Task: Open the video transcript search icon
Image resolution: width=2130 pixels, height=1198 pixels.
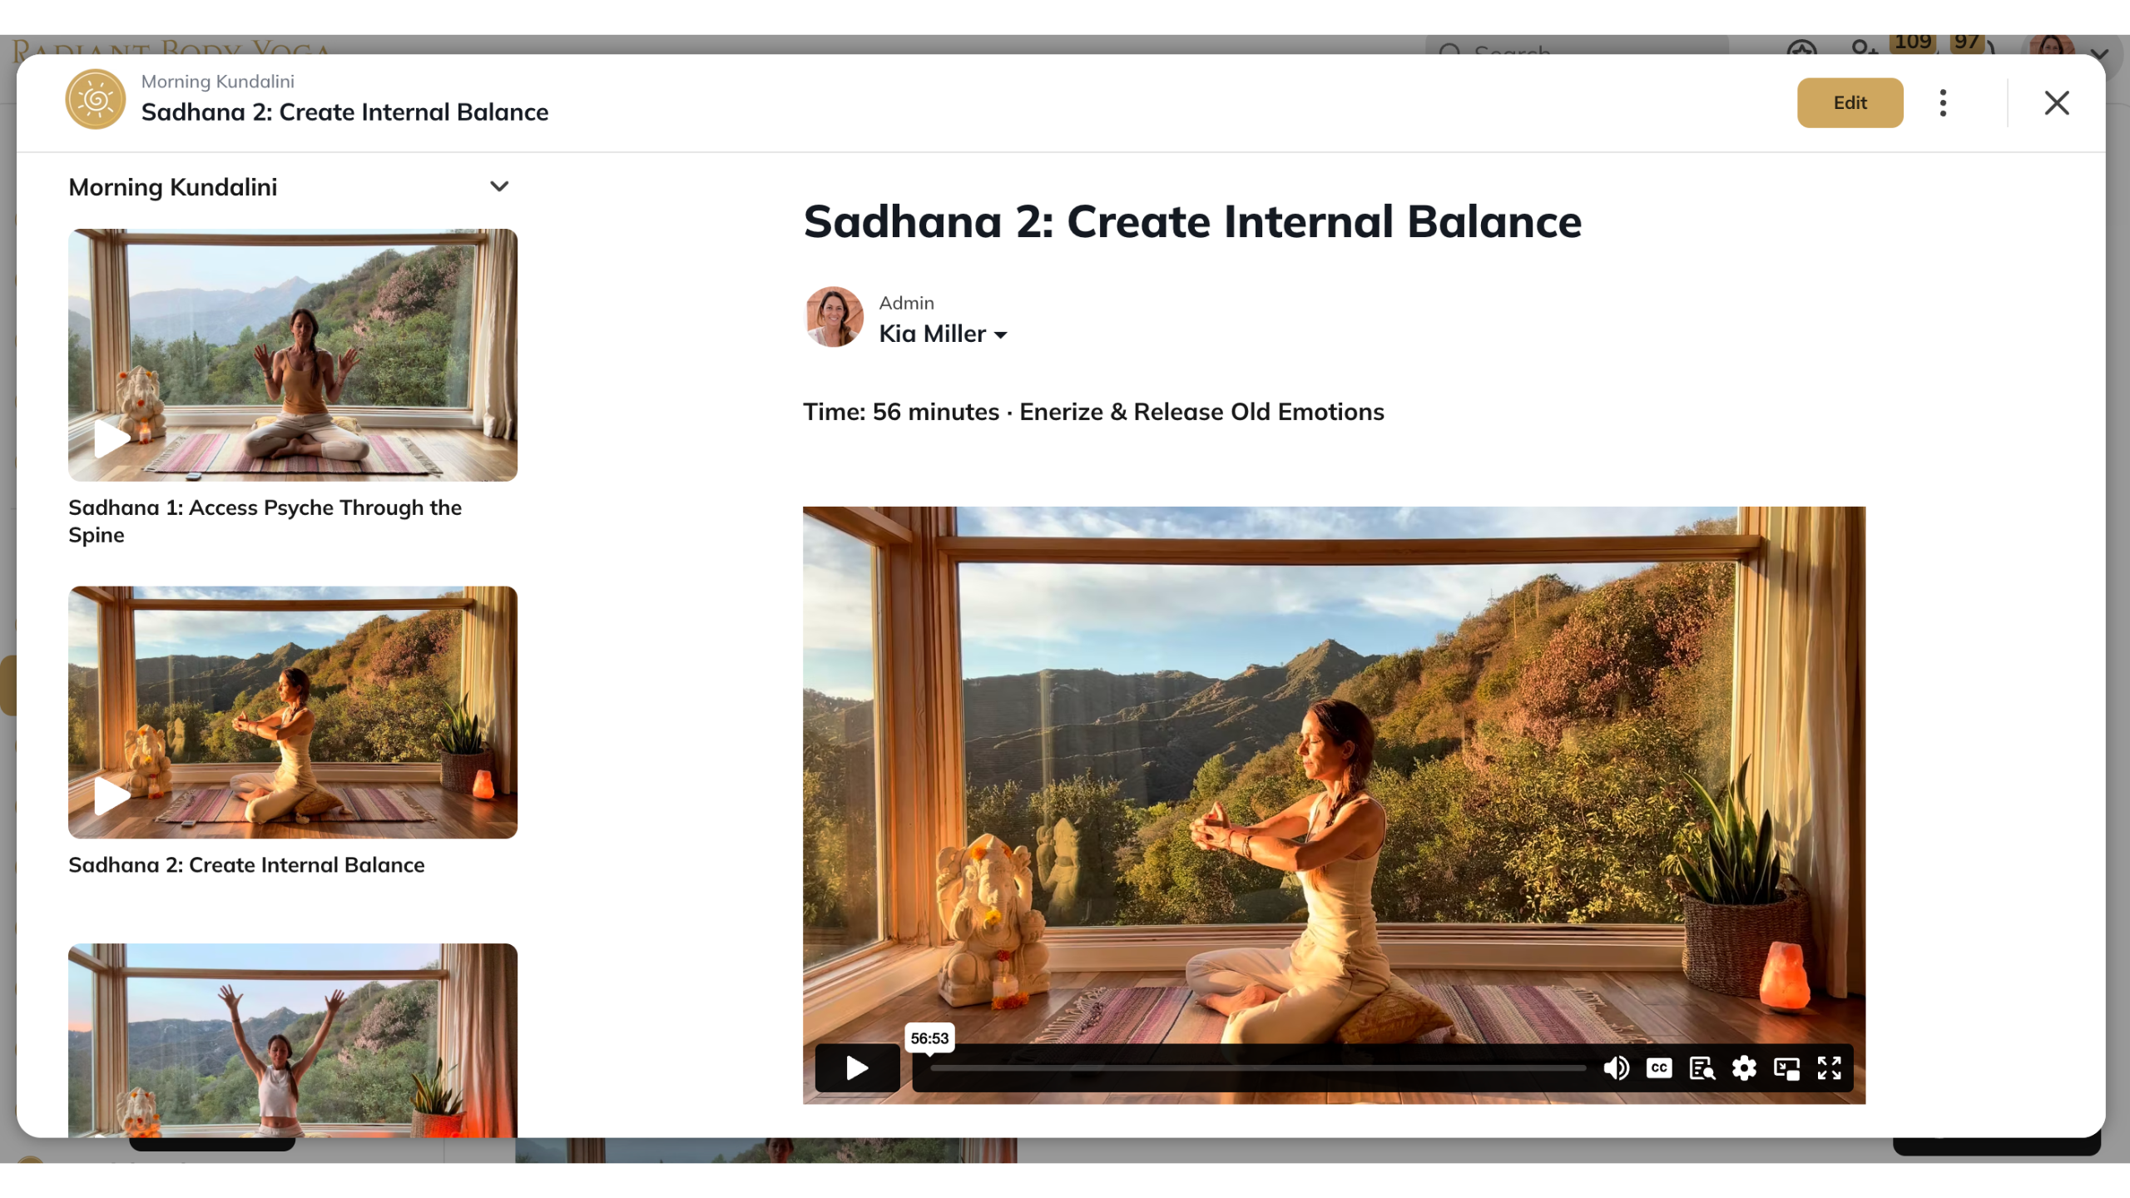Action: (x=1702, y=1067)
